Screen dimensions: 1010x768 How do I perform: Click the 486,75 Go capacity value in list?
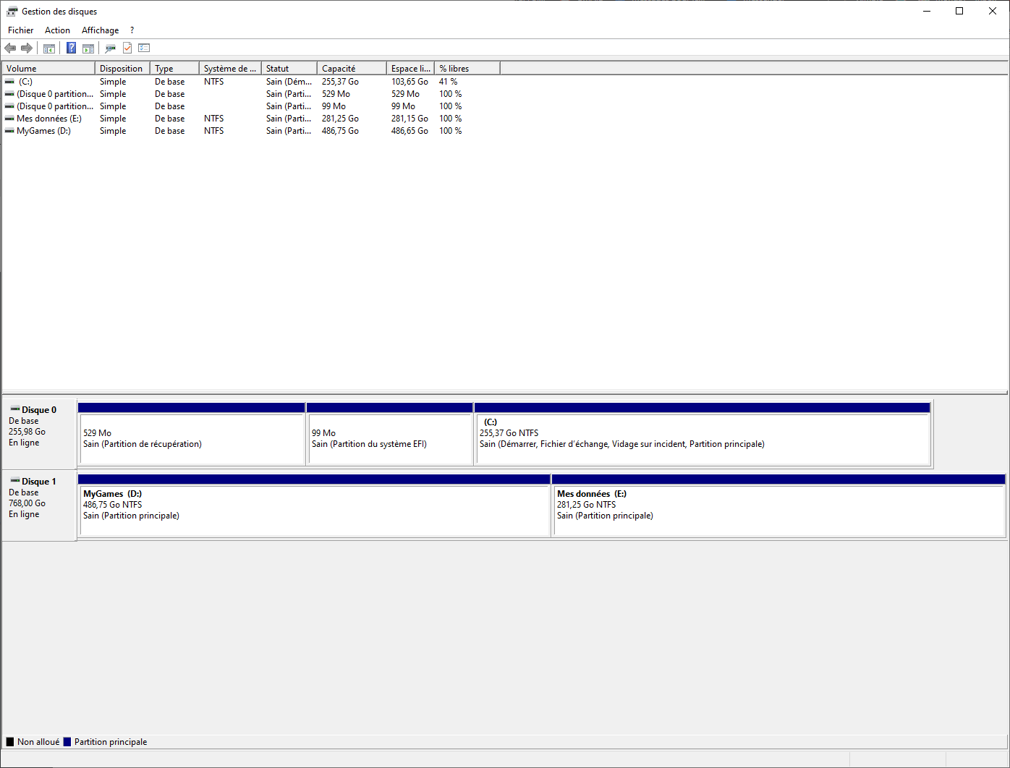(x=340, y=131)
